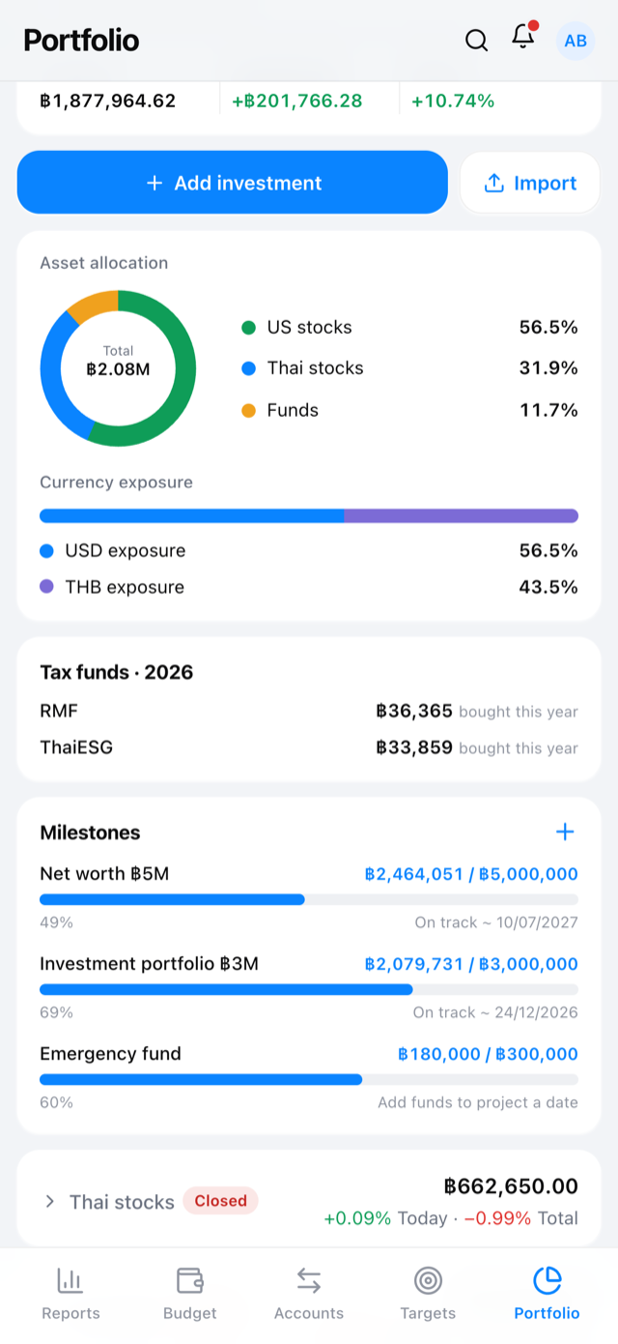Screen dimensions: 618x1344
Task: Switch to the Reports tab label
Action: pos(70,1313)
